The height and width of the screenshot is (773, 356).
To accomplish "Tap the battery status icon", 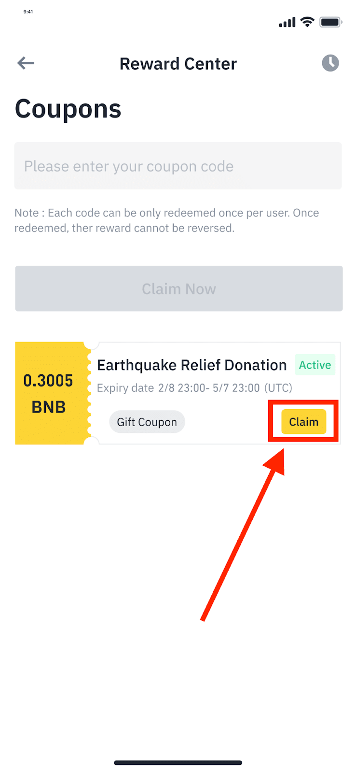I will point(331,22).
